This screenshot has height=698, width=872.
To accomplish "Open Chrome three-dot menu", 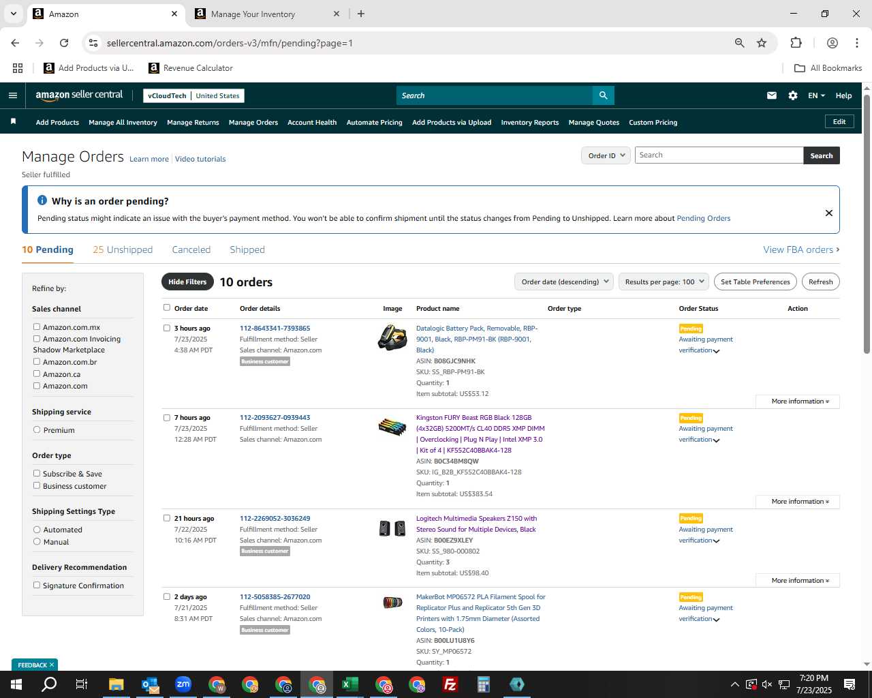I will click(x=856, y=43).
